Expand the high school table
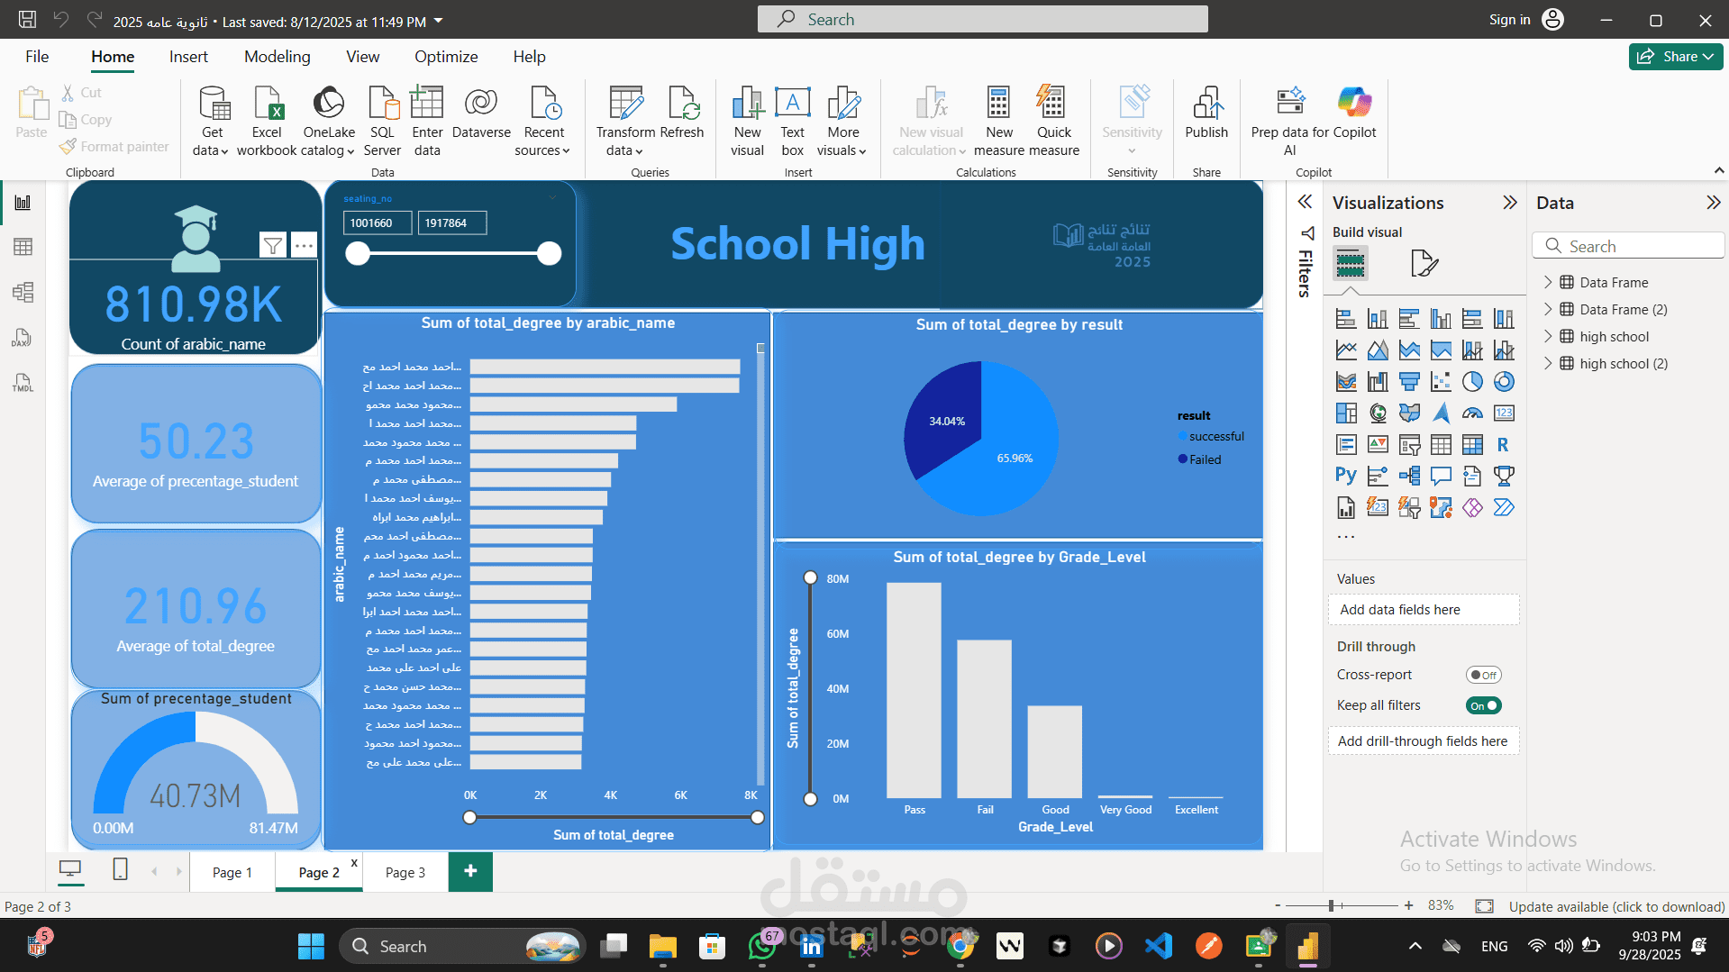The image size is (1729, 972). [x=1548, y=336]
